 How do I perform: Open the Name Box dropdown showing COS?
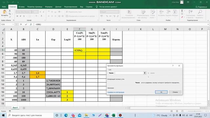[13, 24]
